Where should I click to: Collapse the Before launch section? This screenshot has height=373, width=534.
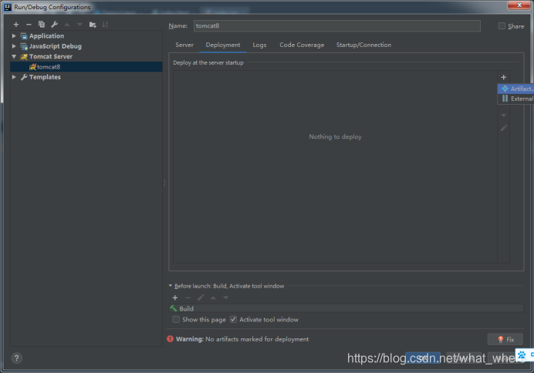pos(171,286)
